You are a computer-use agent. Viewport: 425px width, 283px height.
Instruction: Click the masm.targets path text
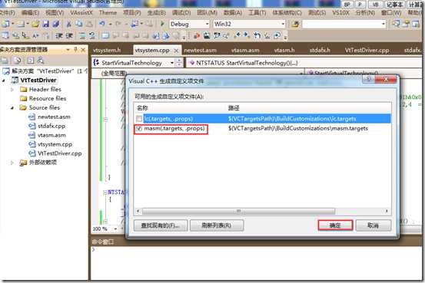point(298,128)
